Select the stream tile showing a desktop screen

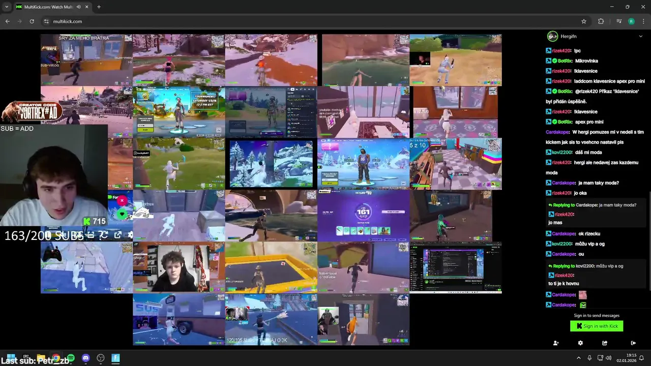pos(456,267)
